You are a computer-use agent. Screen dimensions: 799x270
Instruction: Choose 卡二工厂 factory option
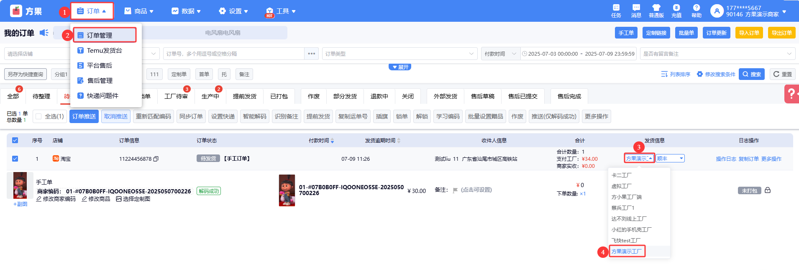tap(622, 175)
